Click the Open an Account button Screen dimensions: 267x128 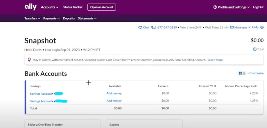pos(102,7)
